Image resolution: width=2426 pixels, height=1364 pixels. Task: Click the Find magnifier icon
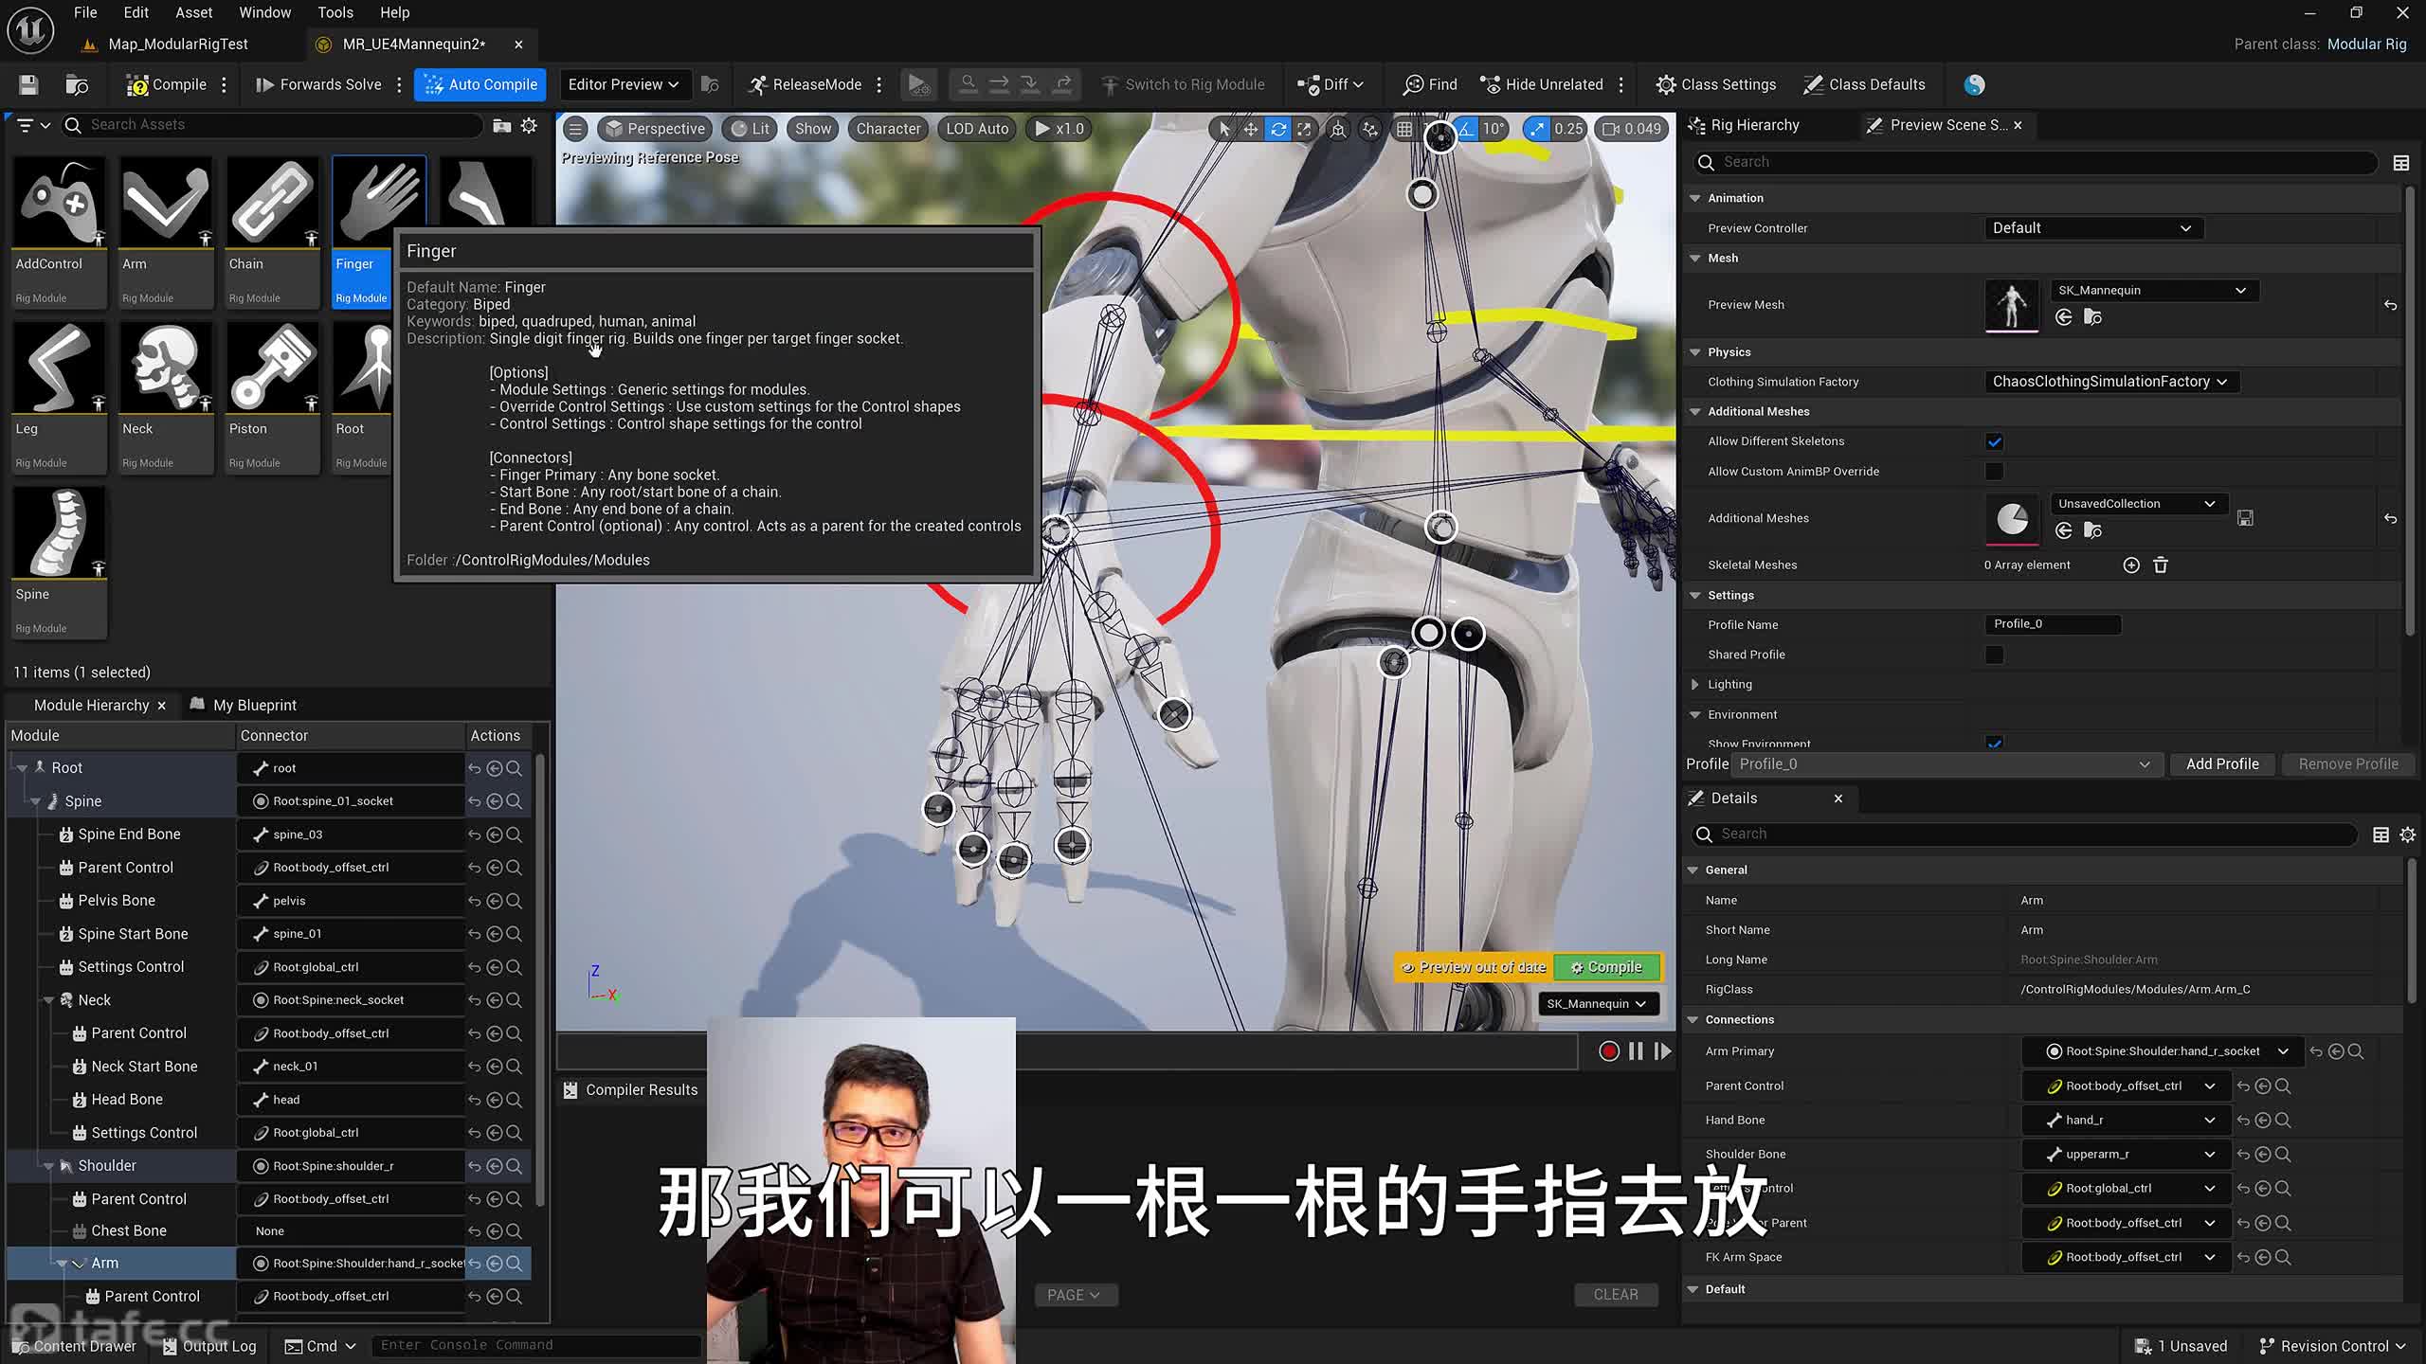[1413, 85]
